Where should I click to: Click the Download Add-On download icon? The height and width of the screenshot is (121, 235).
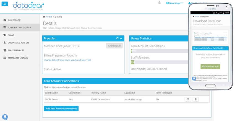pos(5,42)
